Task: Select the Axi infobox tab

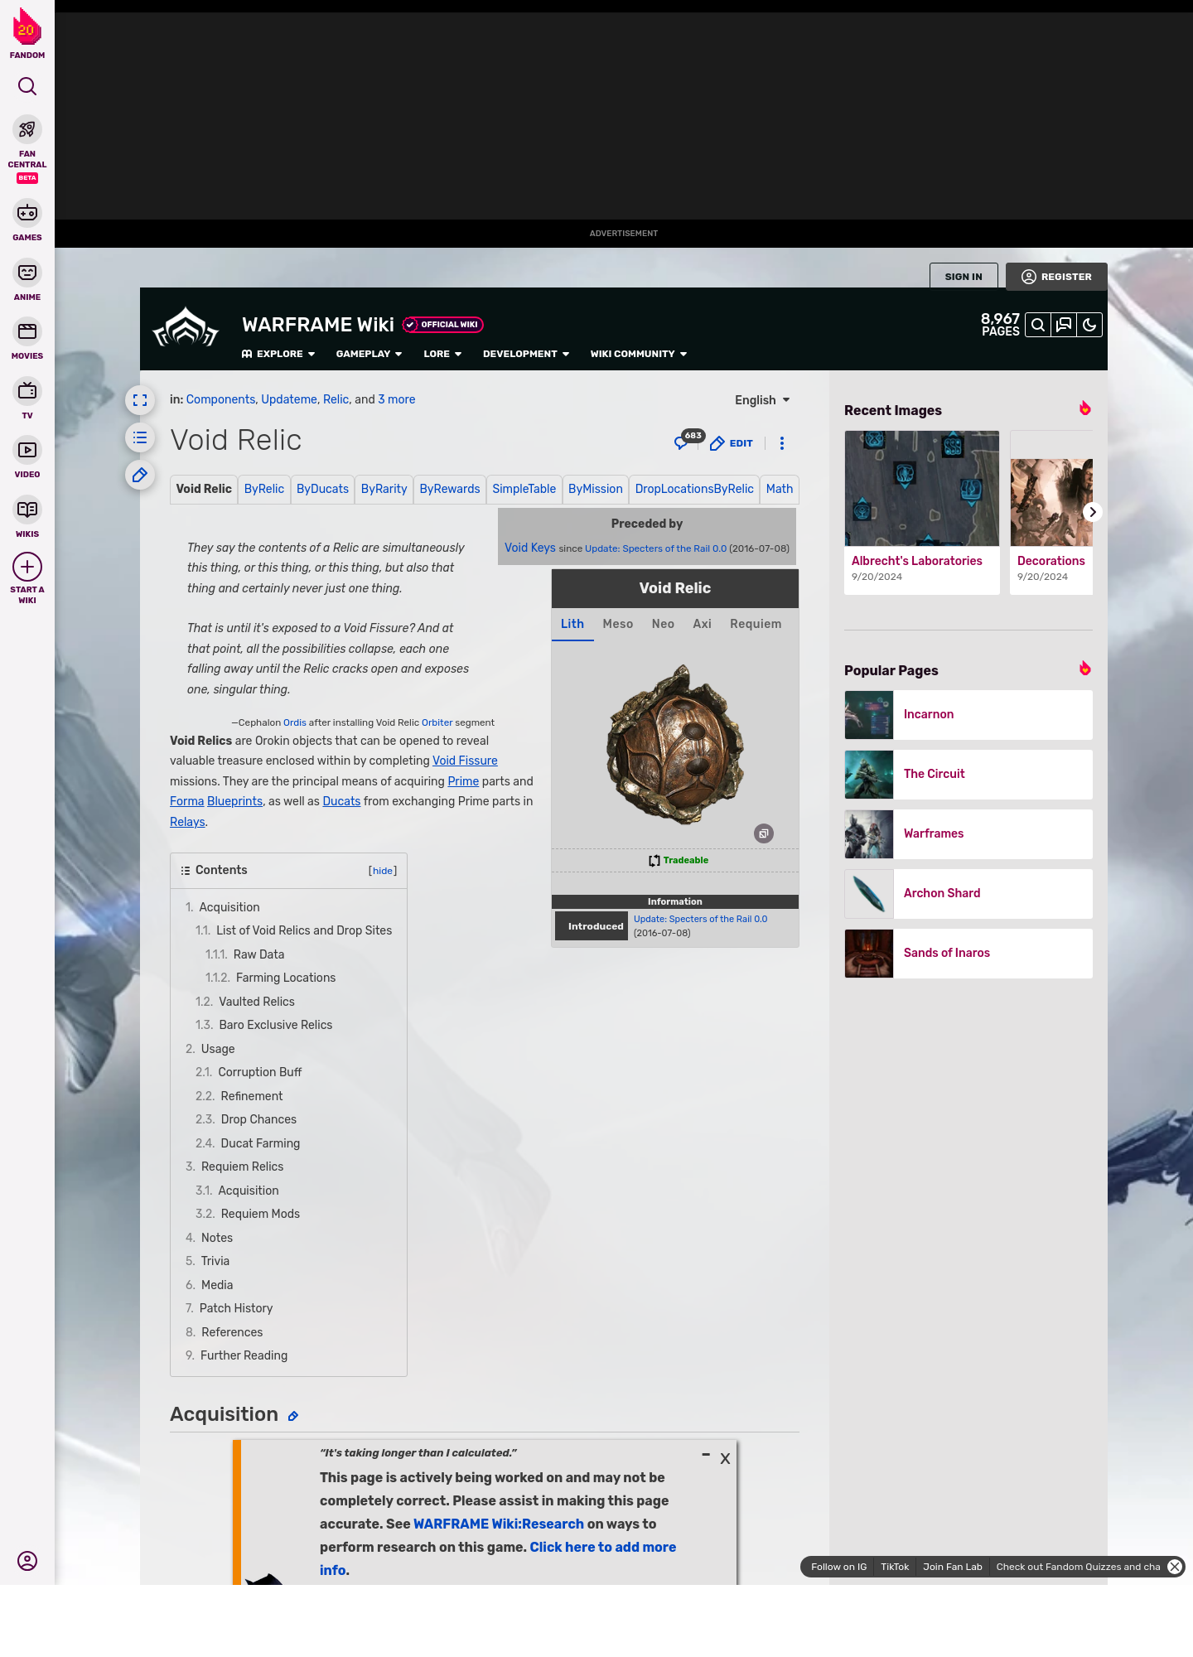Action: (703, 624)
